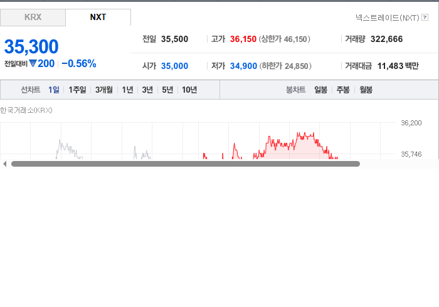Select the 3년 line chart period

(x=147, y=90)
